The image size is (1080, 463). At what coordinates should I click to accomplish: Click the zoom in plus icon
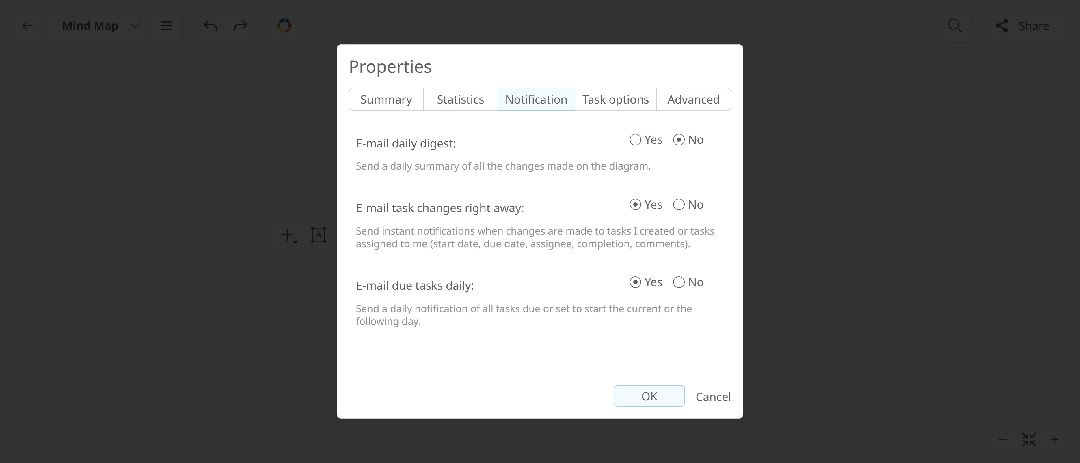(1054, 440)
